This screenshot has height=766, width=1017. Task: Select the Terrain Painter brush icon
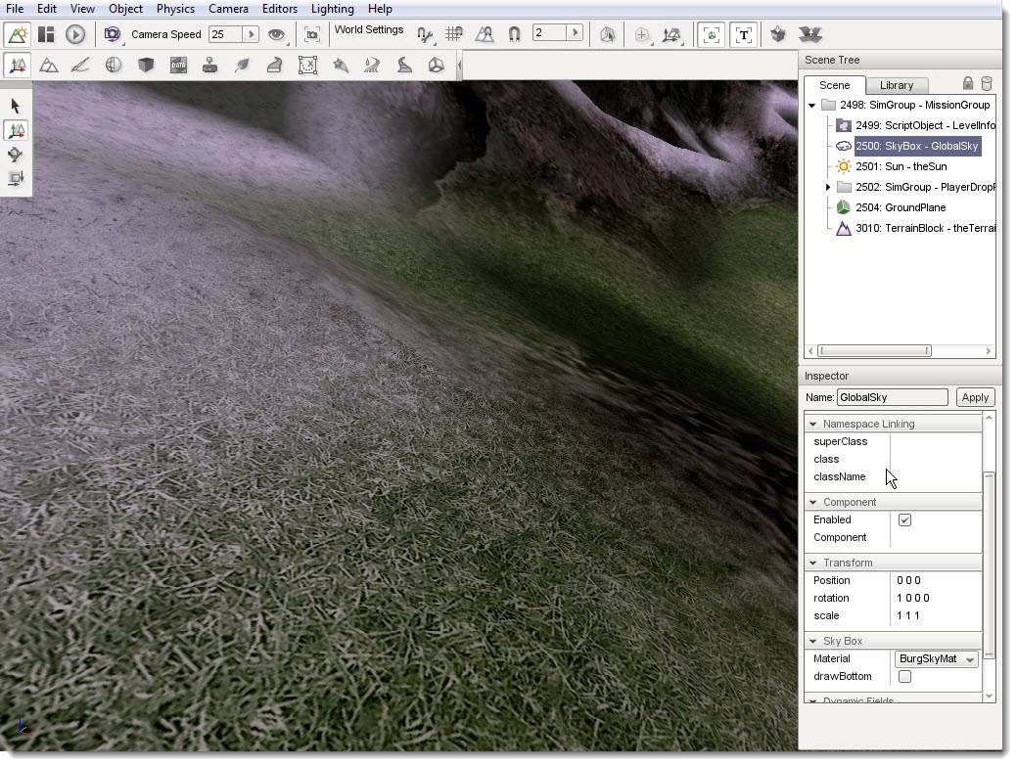pos(80,66)
